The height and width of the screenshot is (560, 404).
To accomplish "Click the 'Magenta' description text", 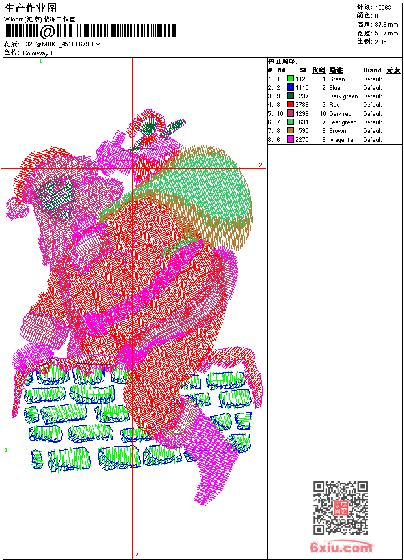I will (341, 140).
